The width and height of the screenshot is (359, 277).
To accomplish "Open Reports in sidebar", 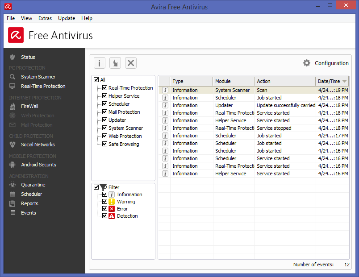I will 29,203.
